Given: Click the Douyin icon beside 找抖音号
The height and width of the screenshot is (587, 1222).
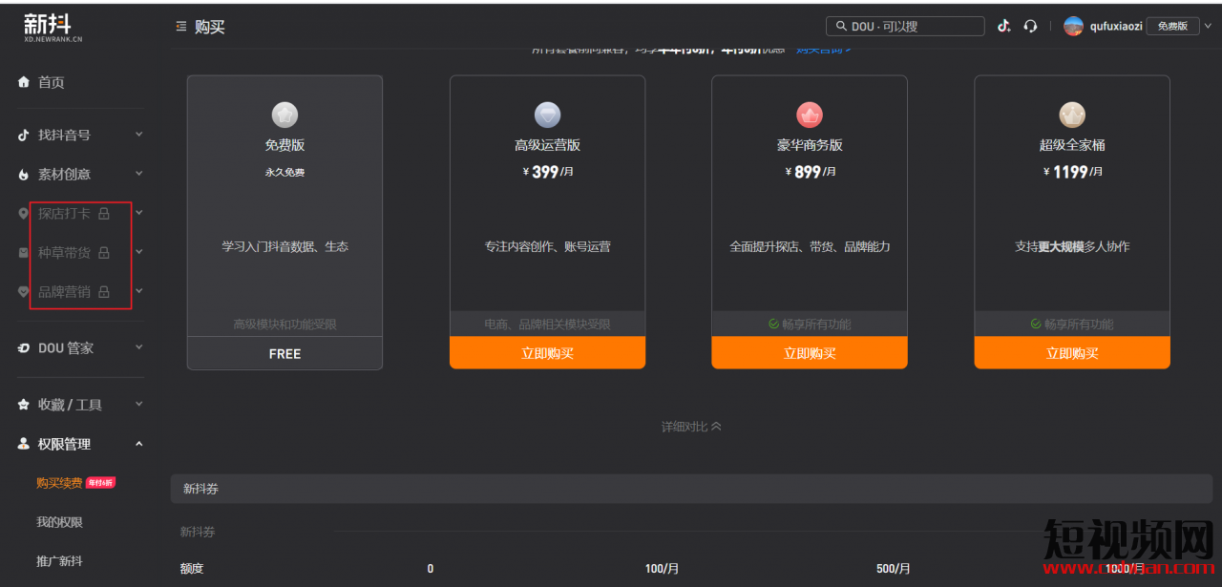Looking at the screenshot, I should click(24, 136).
